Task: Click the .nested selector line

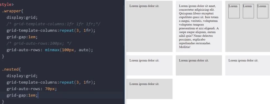Action: point(11,69)
